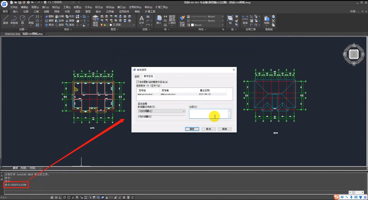The width and height of the screenshot is (368, 200).
Task: Open the workspace 二维草图 dropdown
Action: pos(73,2)
